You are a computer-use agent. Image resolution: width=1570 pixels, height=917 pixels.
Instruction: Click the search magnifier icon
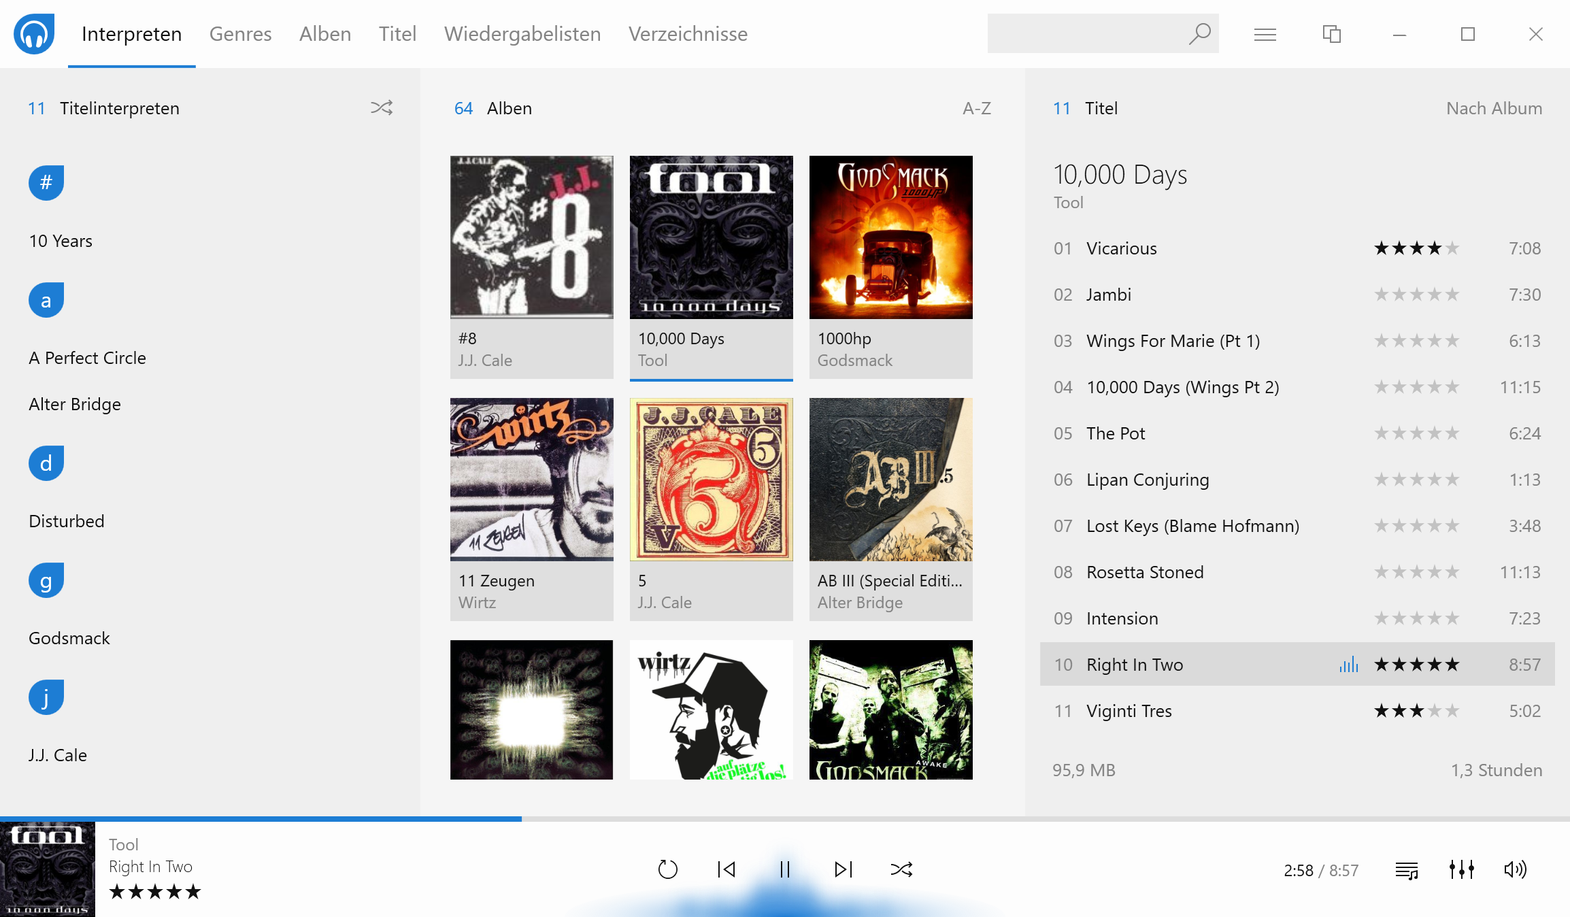point(1199,33)
